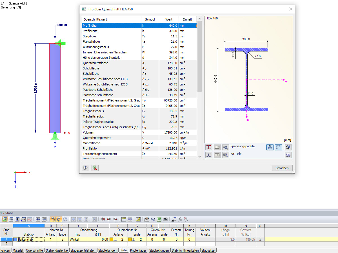
Task: Click red left-arrow icon in table toolbar
Action: coord(109,219)
